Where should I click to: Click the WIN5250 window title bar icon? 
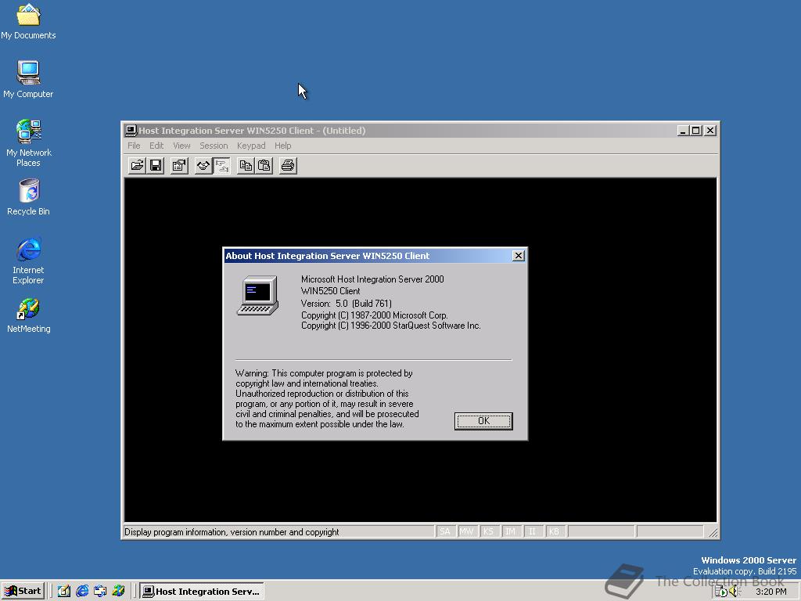(131, 131)
